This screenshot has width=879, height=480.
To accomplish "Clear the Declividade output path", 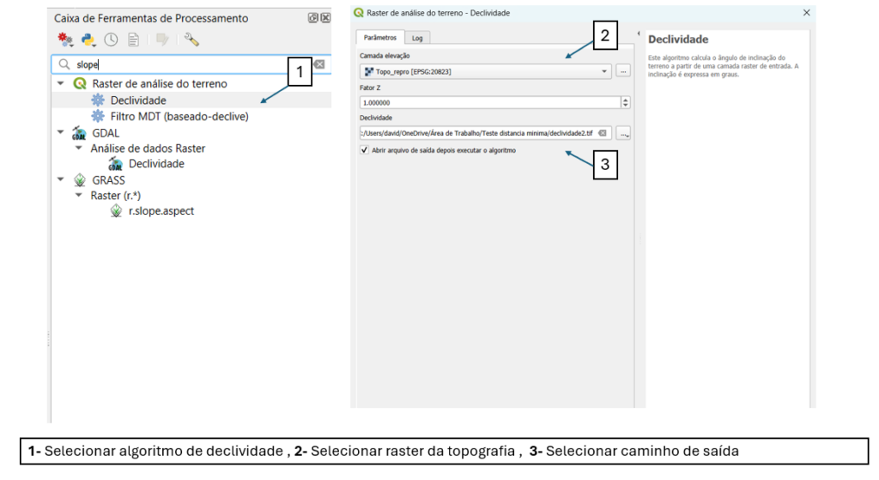I will tap(603, 133).
